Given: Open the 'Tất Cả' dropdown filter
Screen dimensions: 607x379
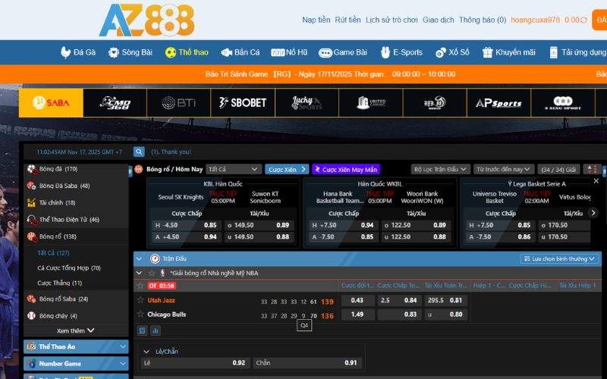Looking at the screenshot, I should (233, 169).
